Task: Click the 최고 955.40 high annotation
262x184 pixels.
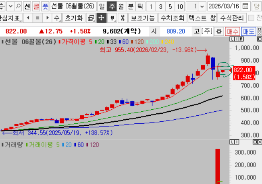Action: click(x=154, y=50)
